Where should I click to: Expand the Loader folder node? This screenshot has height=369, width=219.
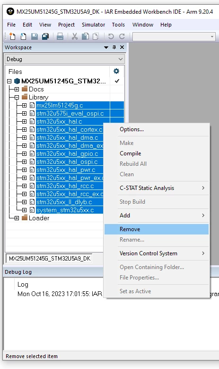click(17, 218)
